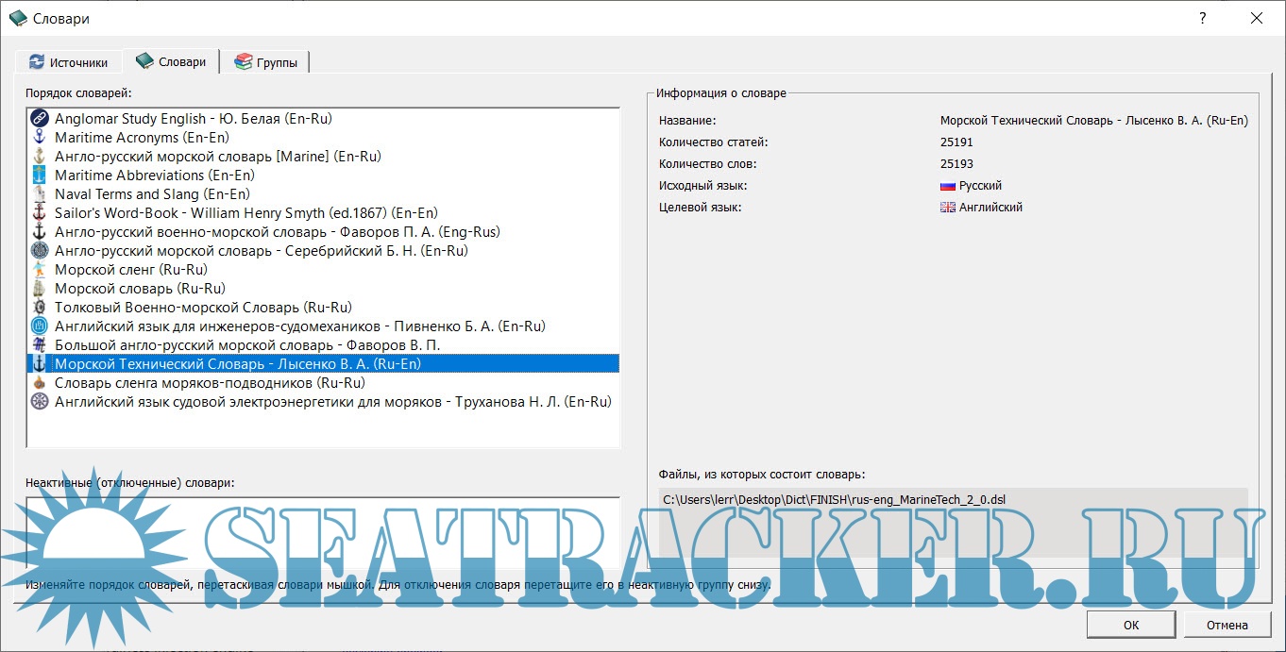Click inside the inactive dictionaries list box

tap(321, 528)
